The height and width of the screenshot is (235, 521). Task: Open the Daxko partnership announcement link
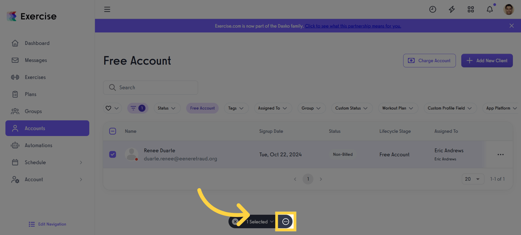pyautogui.click(x=352, y=26)
